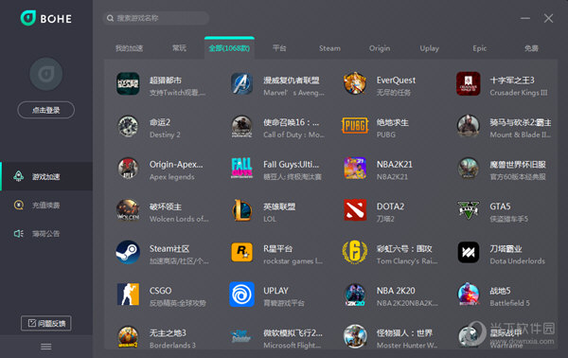Select the CSGO game icon
568x358 pixels.
tap(128, 295)
